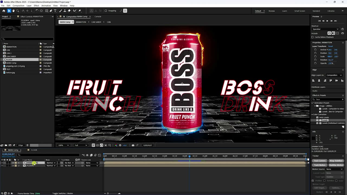
Task: Open Align Layers to Composition dropdown
Action: click(334, 75)
